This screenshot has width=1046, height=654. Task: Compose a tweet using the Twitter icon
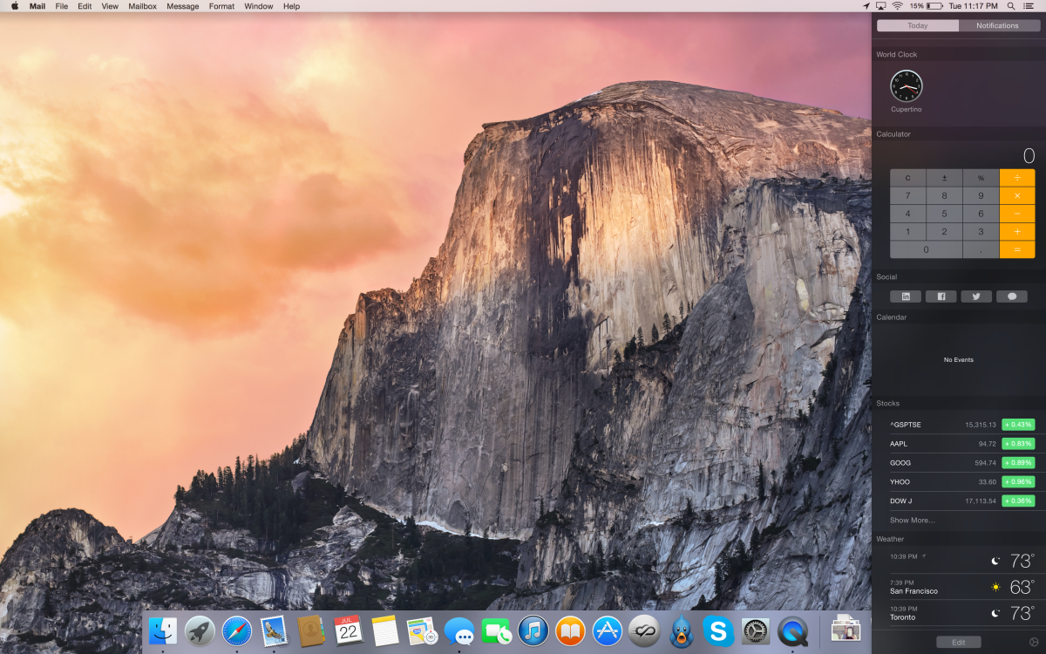(x=976, y=296)
